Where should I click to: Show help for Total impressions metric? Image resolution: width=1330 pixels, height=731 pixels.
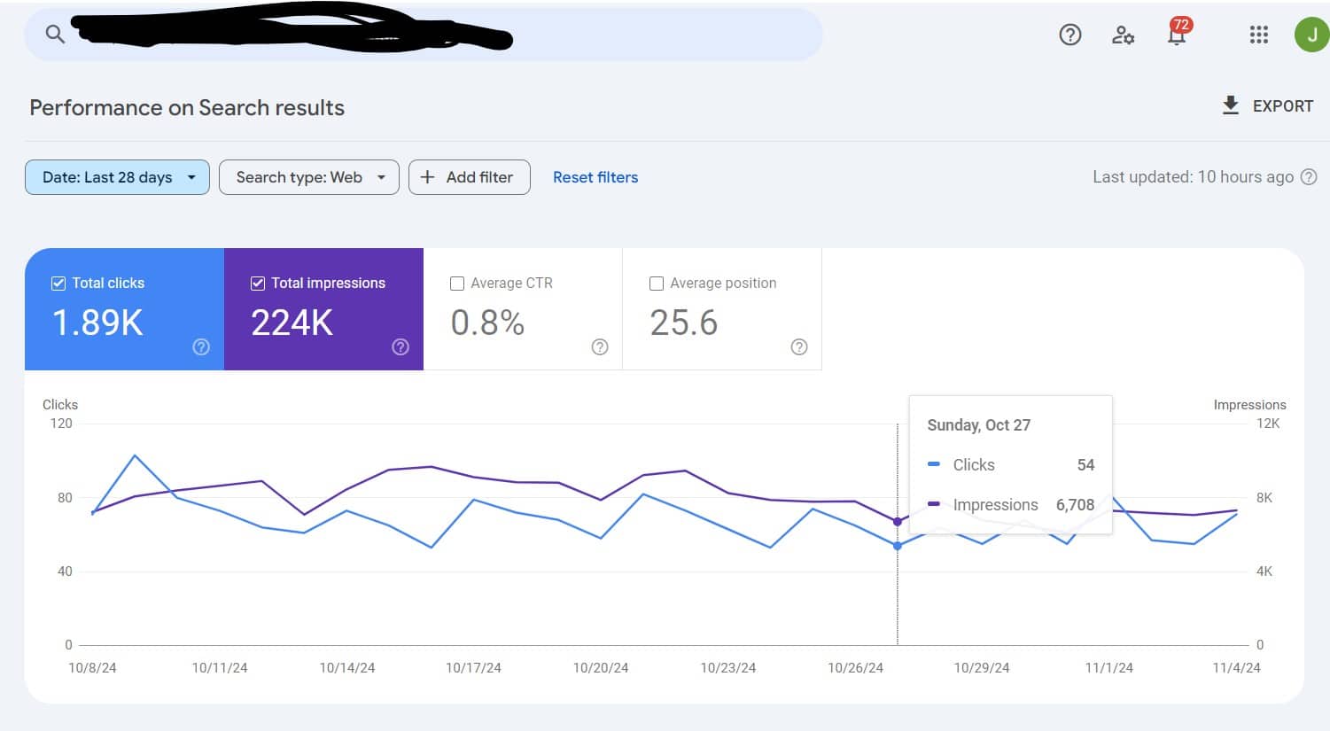pyautogui.click(x=401, y=346)
